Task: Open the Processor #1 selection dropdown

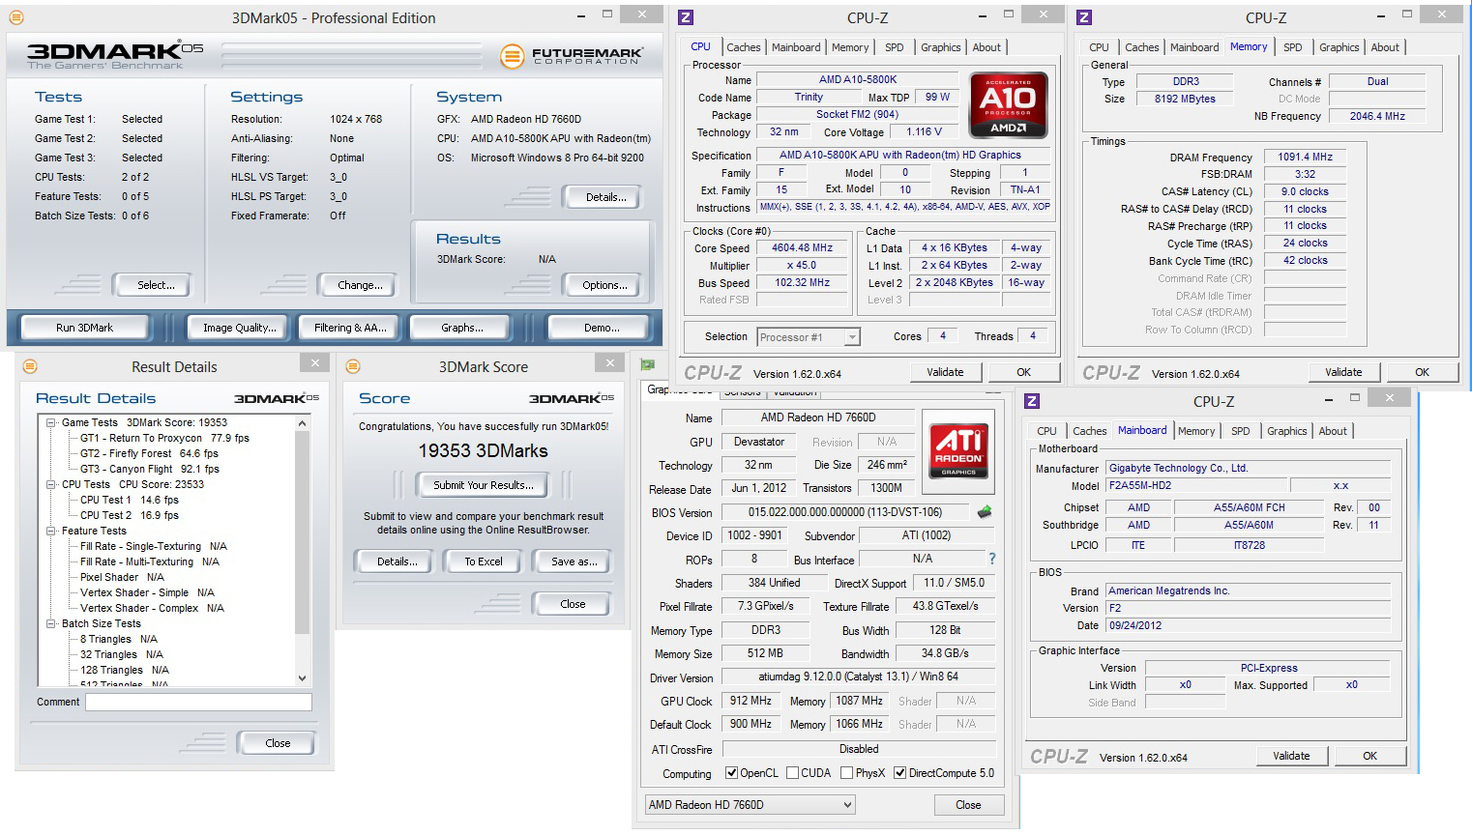Action: (x=809, y=337)
